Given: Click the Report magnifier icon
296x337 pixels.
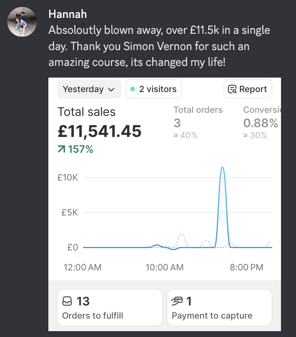Looking at the screenshot, I should [x=232, y=89].
